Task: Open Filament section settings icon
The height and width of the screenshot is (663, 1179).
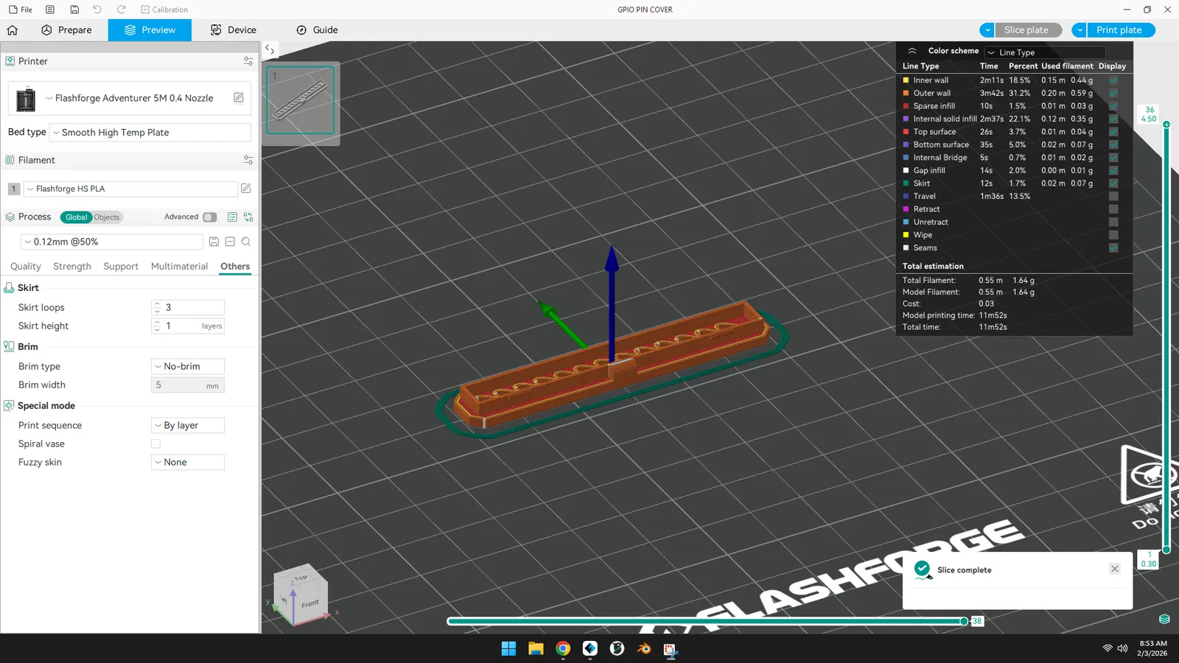Action: (248, 160)
